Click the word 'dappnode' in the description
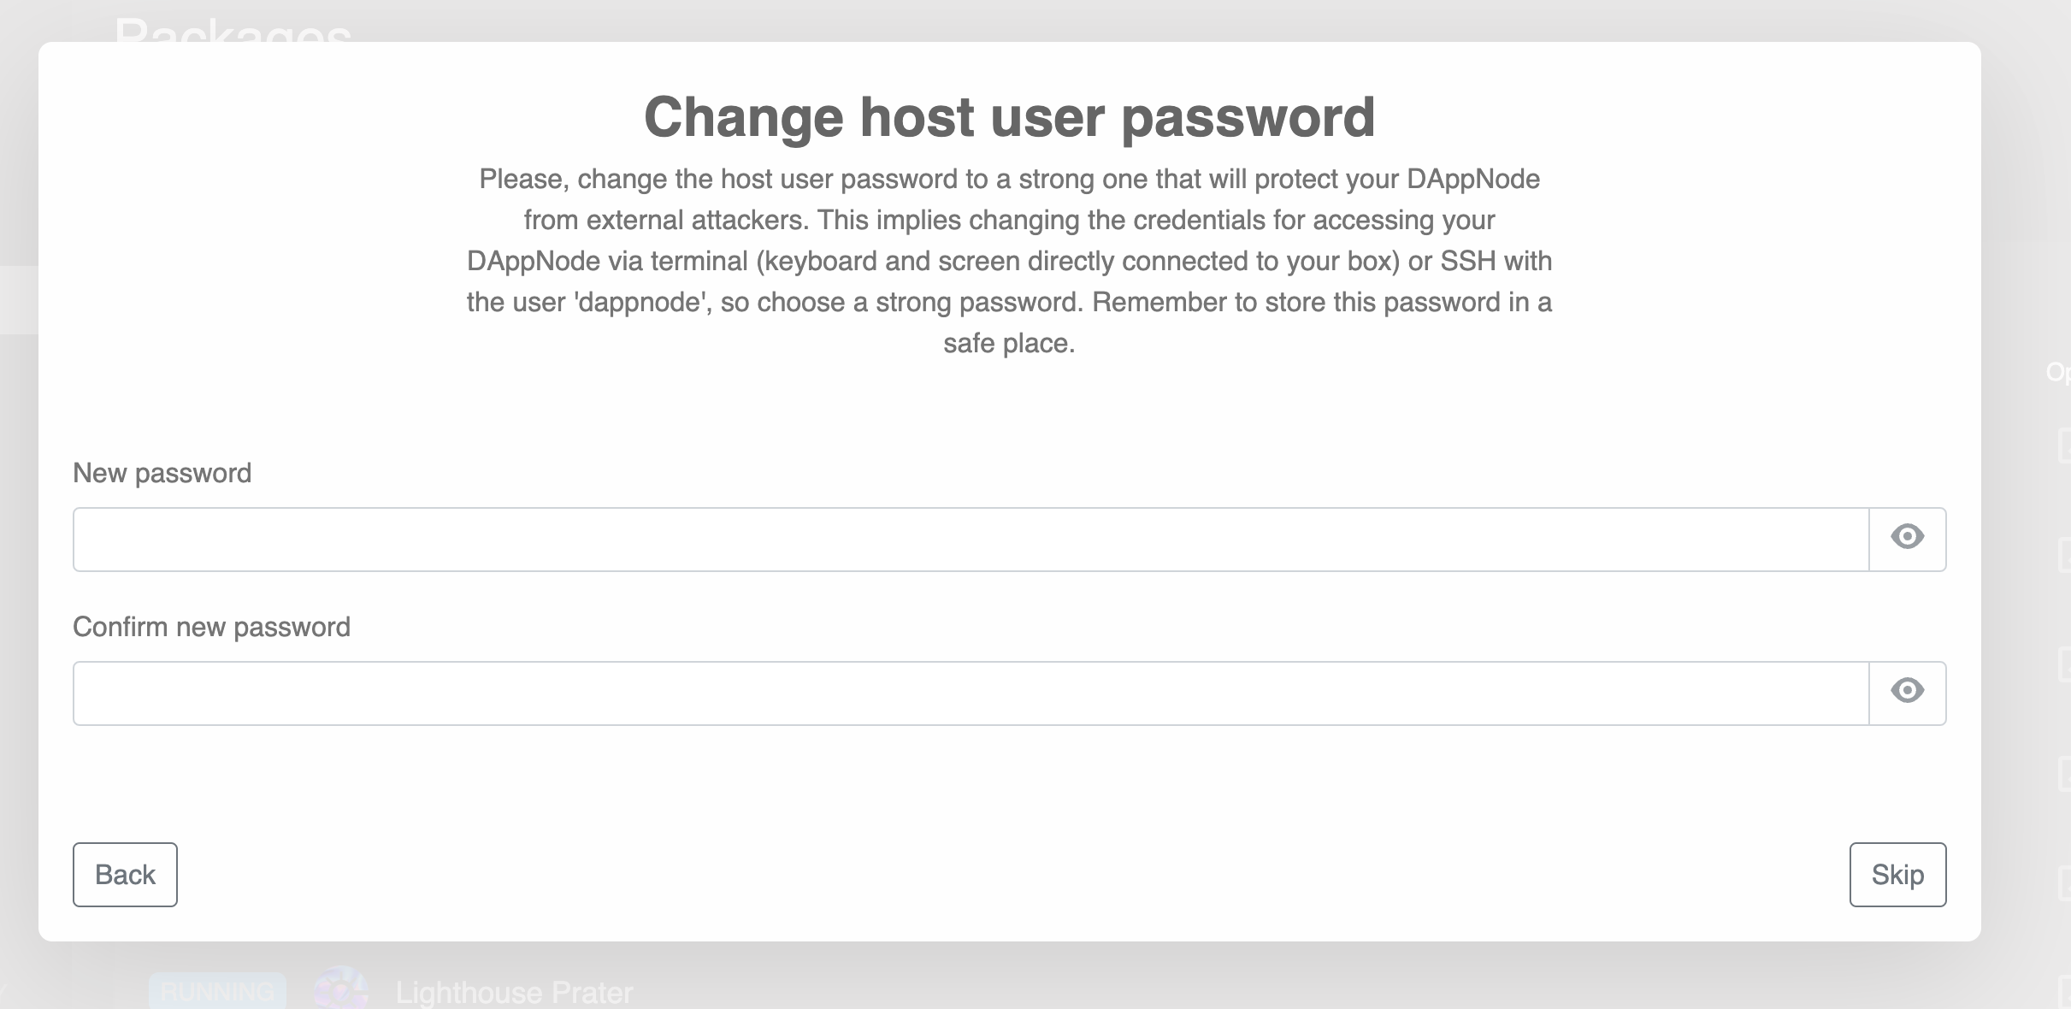Viewport: 2071px width, 1009px height. click(x=642, y=303)
